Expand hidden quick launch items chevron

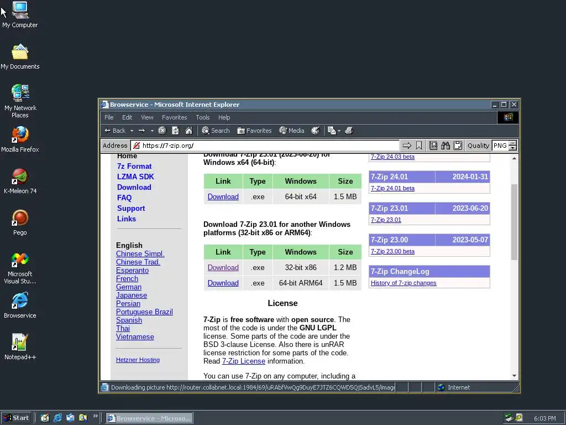coord(95,416)
